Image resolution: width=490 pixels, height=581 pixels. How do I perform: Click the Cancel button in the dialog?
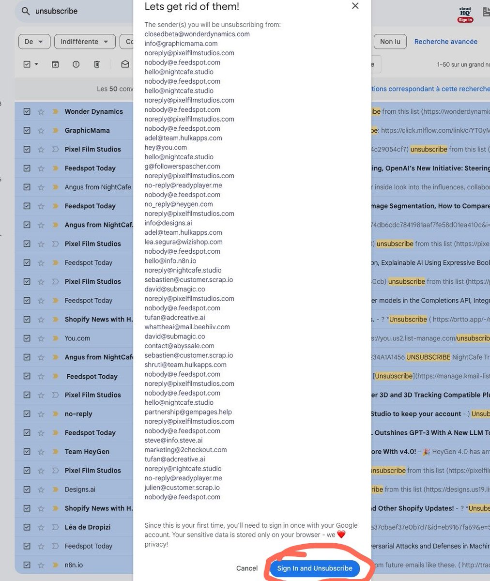(x=247, y=568)
